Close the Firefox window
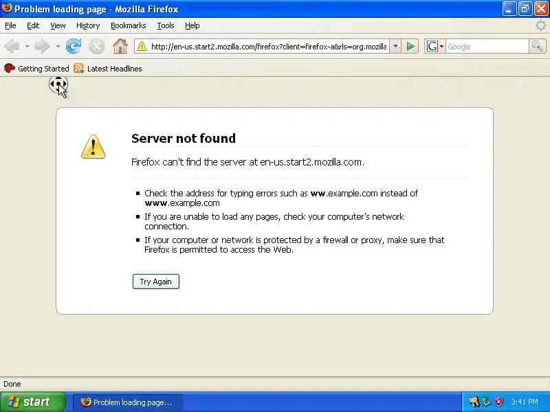 541,9
